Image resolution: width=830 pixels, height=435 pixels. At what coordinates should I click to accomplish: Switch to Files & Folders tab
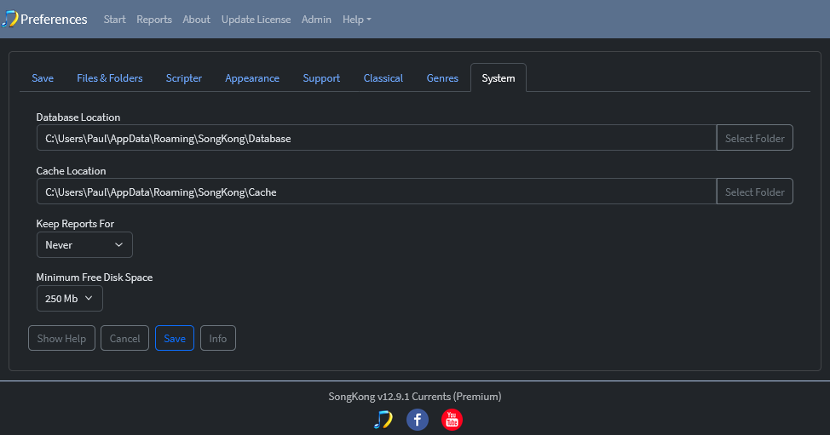pos(110,78)
